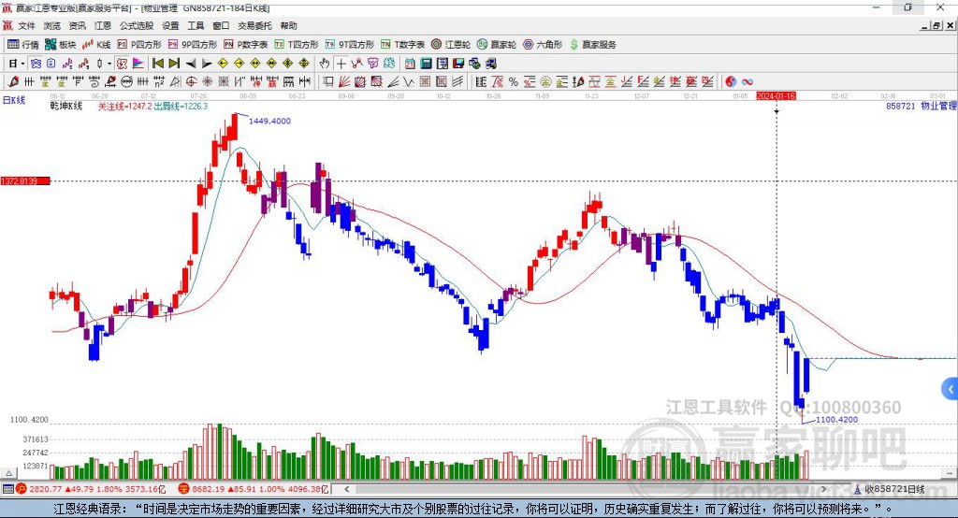The height and width of the screenshot is (518, 958).
Task: Click the red pencil drawing tool
Action: [x=13, y=82]
